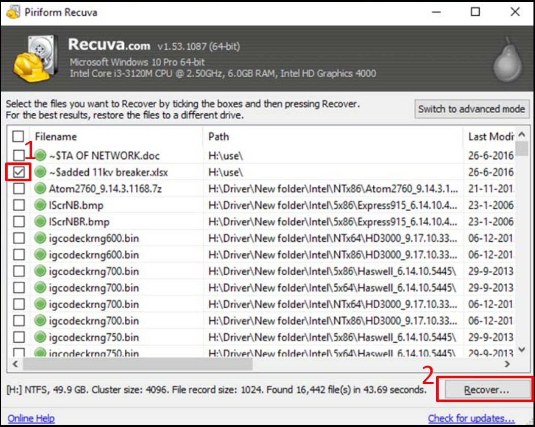Screen dimensions: 535x427
Task: Select the file name Atom2760_9.14.3.1168.7z
Action: click(x=105, y=188)
